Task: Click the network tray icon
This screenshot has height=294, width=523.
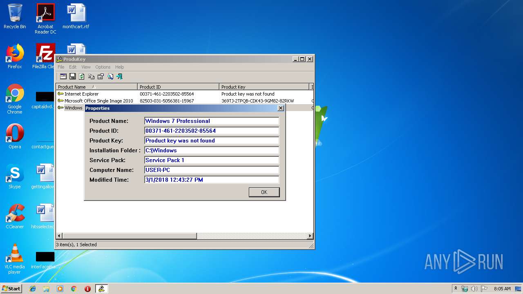Action: point(465,289)
